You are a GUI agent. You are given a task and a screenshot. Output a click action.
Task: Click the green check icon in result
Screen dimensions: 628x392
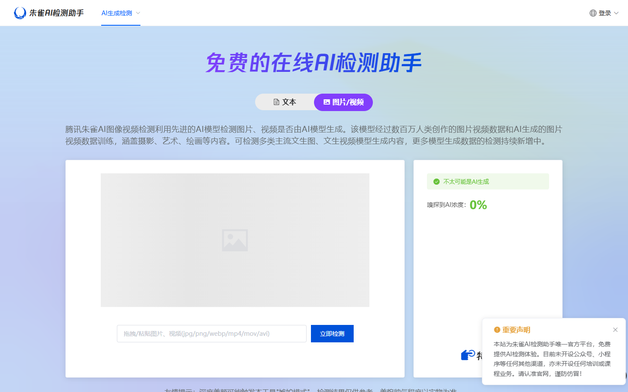(x=436, y=182)
